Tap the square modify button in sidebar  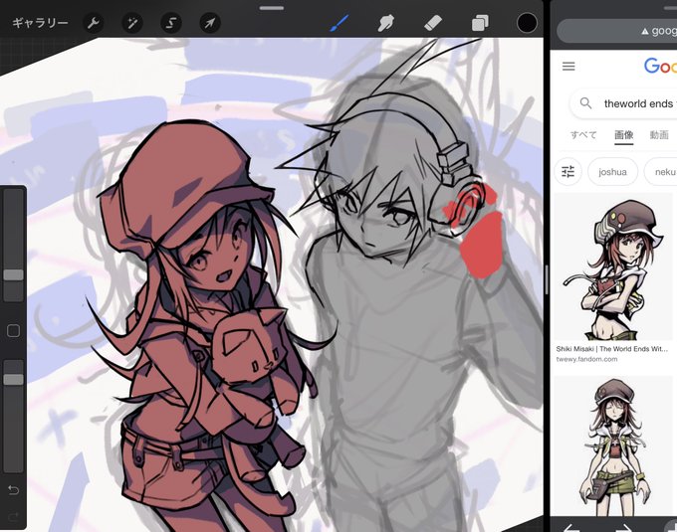pos(13,331)
